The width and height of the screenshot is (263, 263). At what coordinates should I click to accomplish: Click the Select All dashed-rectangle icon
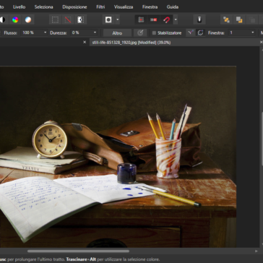[55, 20]
